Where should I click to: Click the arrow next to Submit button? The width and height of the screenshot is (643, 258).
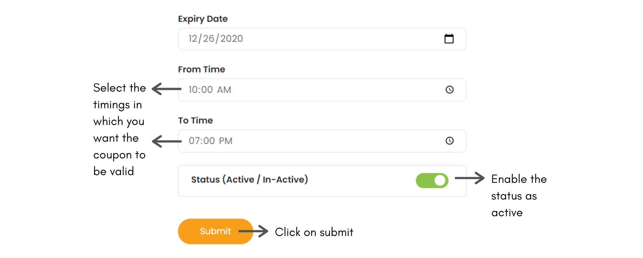(x=253, y=231)
